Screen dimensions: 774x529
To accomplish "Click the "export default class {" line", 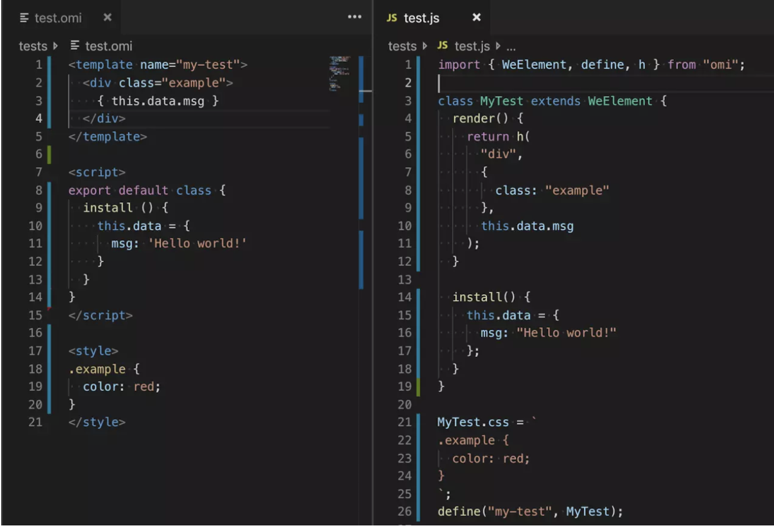I will coord(147,190).
